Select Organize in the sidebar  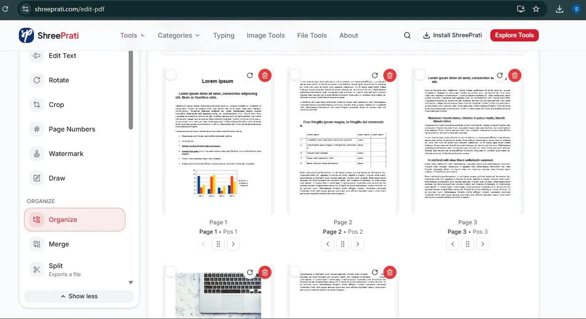(74, 220)
